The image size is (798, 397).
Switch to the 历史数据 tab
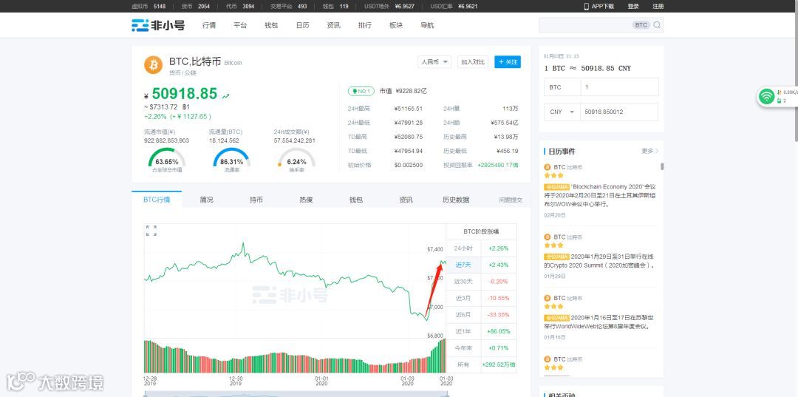[x=456, y=200]
